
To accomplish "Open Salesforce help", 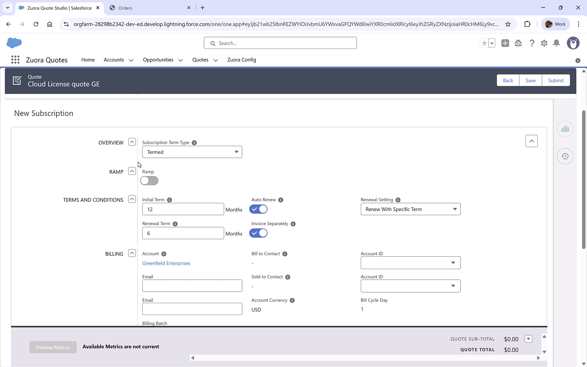I will (532, 43).
